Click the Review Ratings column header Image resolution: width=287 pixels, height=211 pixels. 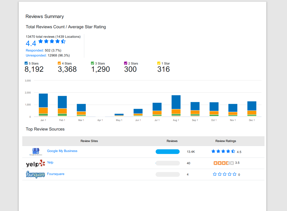tap(226, 141)
